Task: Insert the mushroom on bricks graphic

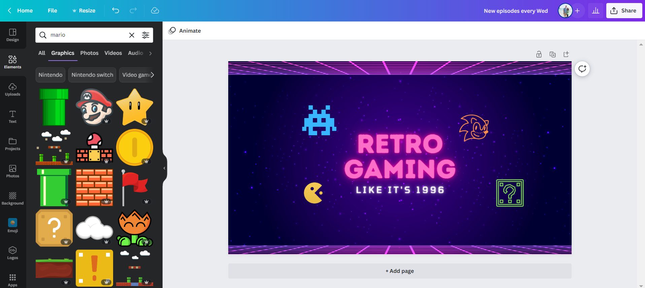Action: (94, 147)
